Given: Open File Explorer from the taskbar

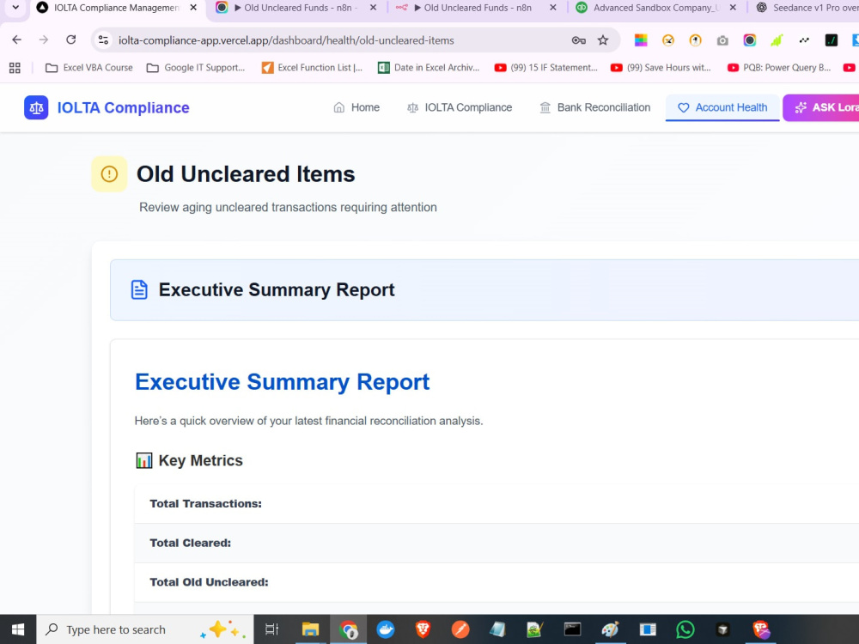Looking at the screenshot, I should [x=311, y=629].
